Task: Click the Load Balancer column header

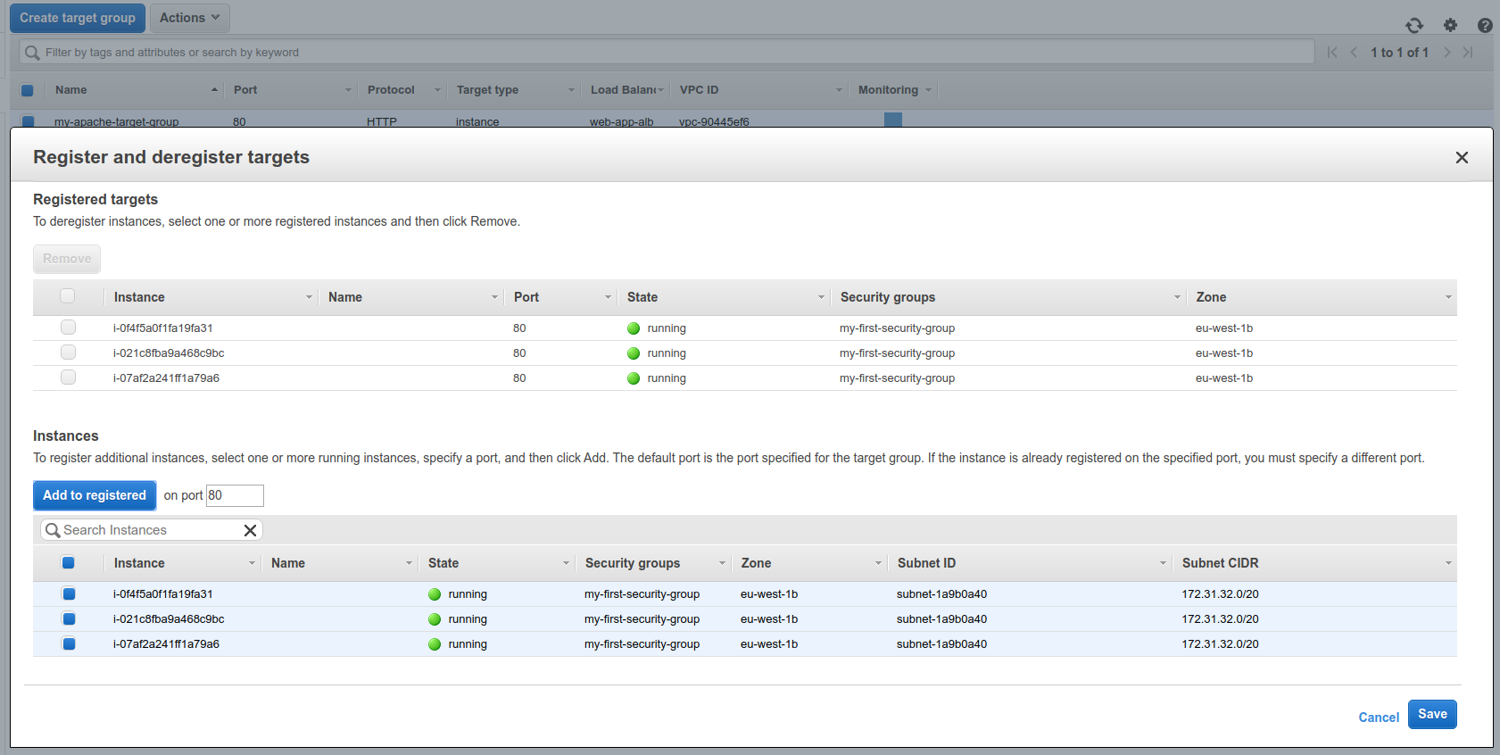Action: click(x=623, y=90)
